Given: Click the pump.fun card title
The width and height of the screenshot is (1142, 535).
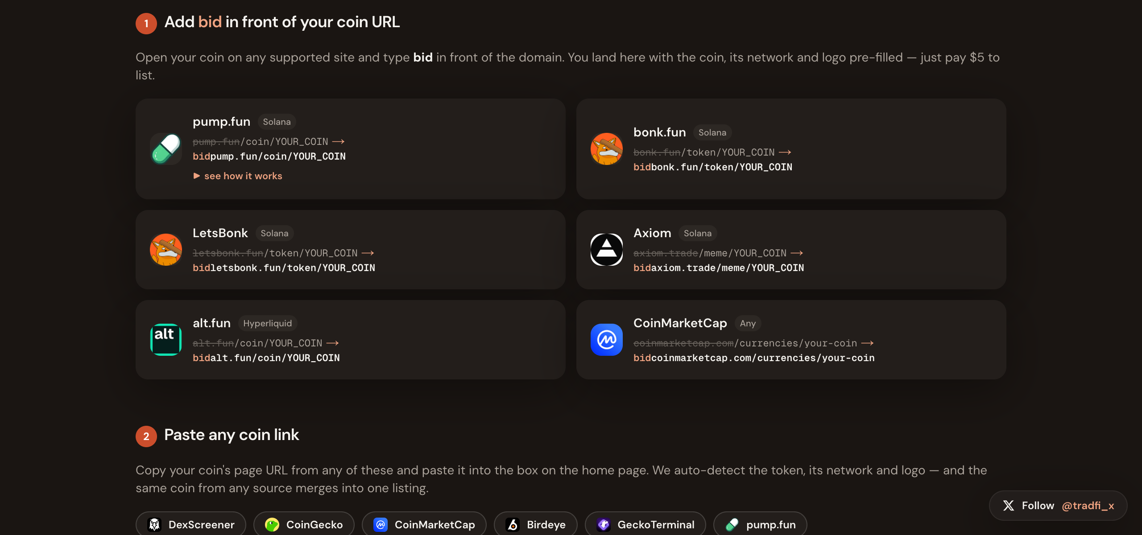Looking at the screenshot, I should tap(221, 122).
